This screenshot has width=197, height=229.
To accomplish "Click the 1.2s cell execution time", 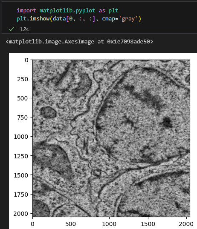I will click(24, 29).
